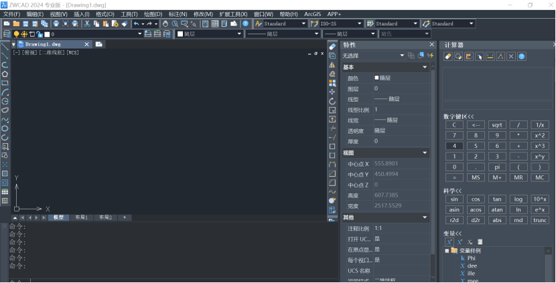Viewport: 556px width, 283px height.
Task: Click the sqrt calculator button
Action: point(497,124)
